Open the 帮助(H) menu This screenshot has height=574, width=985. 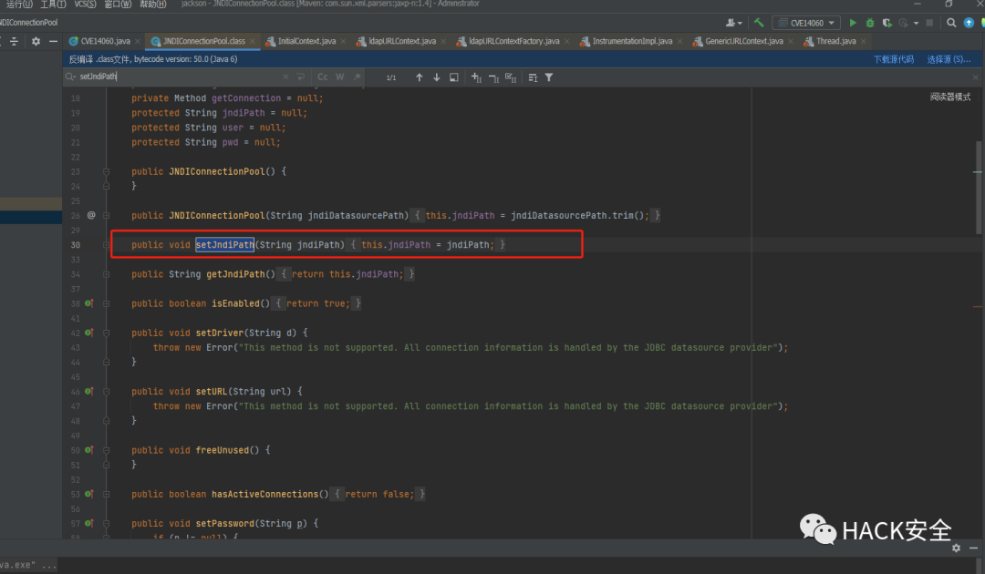coord(152,4)
